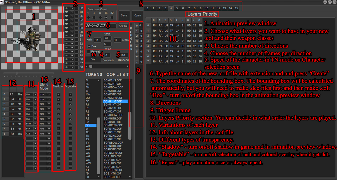This screenshot has width=337, height=180.
Task: Select the TN token in Tokens list
Action: [91, 136]
